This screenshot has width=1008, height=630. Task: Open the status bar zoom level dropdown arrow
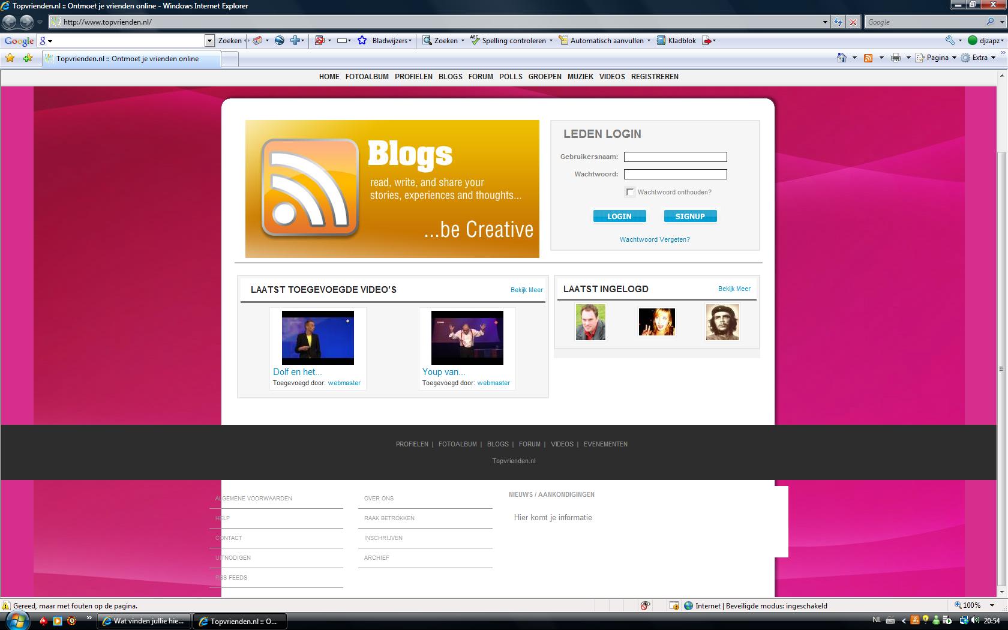pyautogui.click(x=992, y=605)
